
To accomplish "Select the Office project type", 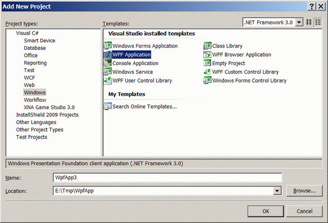I will (x=31, y=56).
